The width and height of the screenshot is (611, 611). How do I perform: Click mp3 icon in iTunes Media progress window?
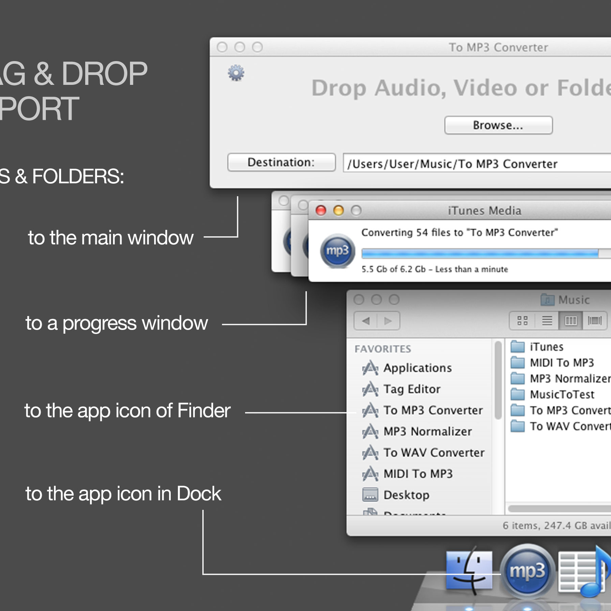pyautogui.click(x=338, y=251)
